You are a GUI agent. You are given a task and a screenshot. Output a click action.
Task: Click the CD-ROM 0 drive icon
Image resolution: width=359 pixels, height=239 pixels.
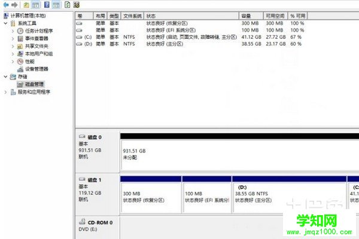tap(82, 222)
